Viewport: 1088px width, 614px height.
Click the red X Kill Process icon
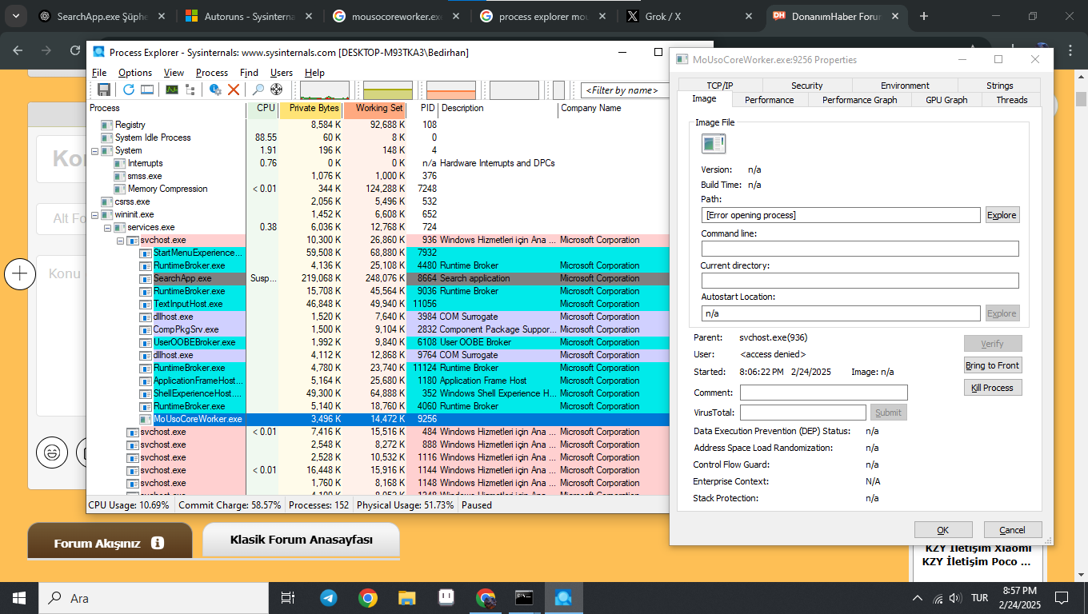pos(234,90)
